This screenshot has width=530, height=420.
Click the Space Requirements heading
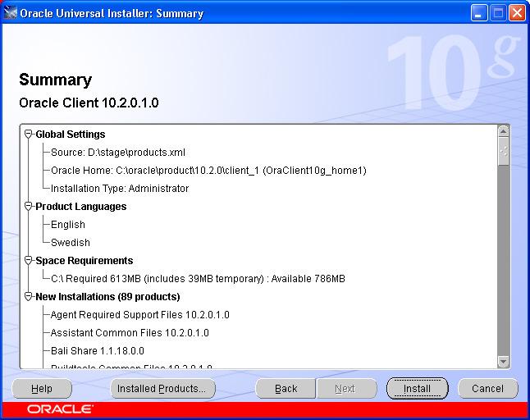click(x=85, y=261)
